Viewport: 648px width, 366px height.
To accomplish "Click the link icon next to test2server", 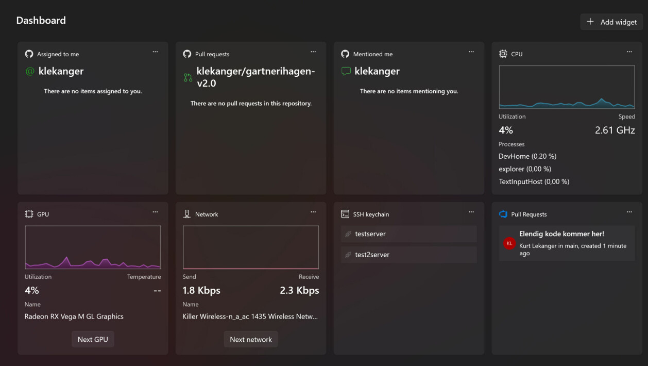I will pyautogui.click(x=348, y=255).
